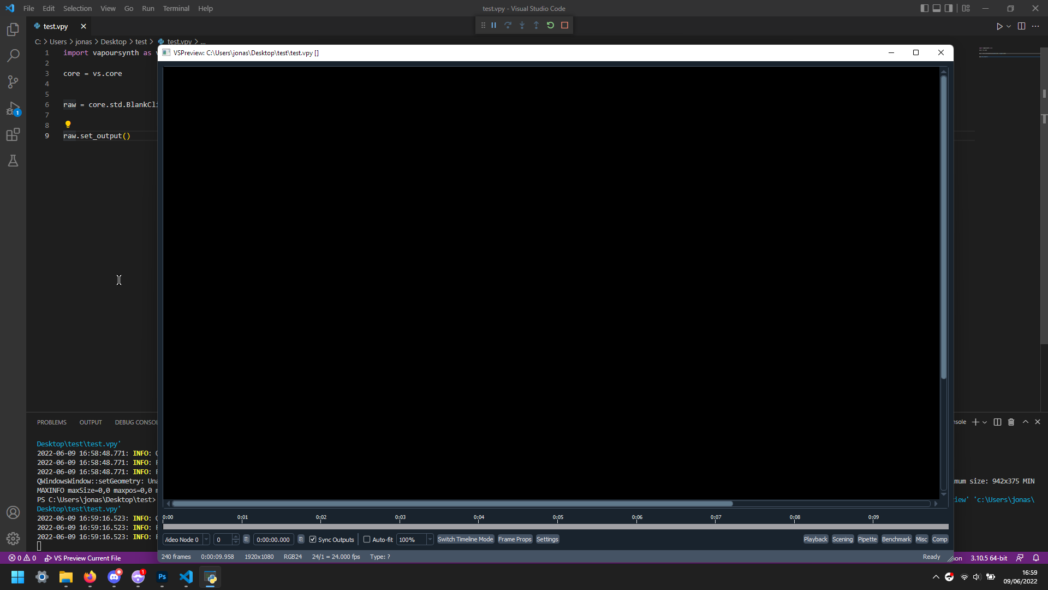Open the Extensions sidebar view
The image size is (1048, 590).
[13, 134]
